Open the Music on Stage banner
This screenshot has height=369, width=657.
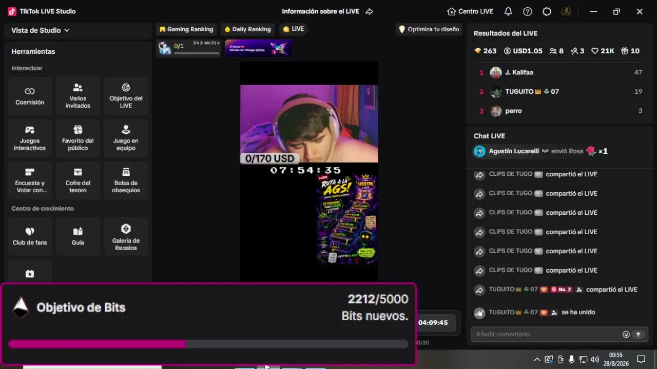click(259, 48)
